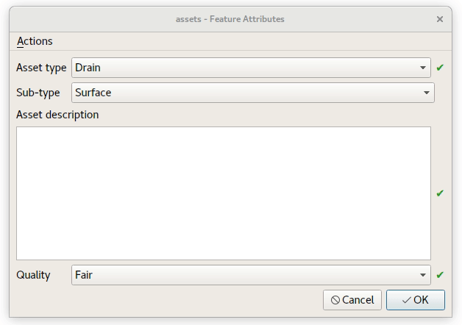Image resolution: width=462 pixels, height=325 pixels.
Task: Open the Actions menu
Action: [x=35, y=41]
